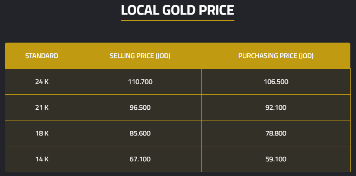Select the 67.100 selling price value

tap(140, 159)
